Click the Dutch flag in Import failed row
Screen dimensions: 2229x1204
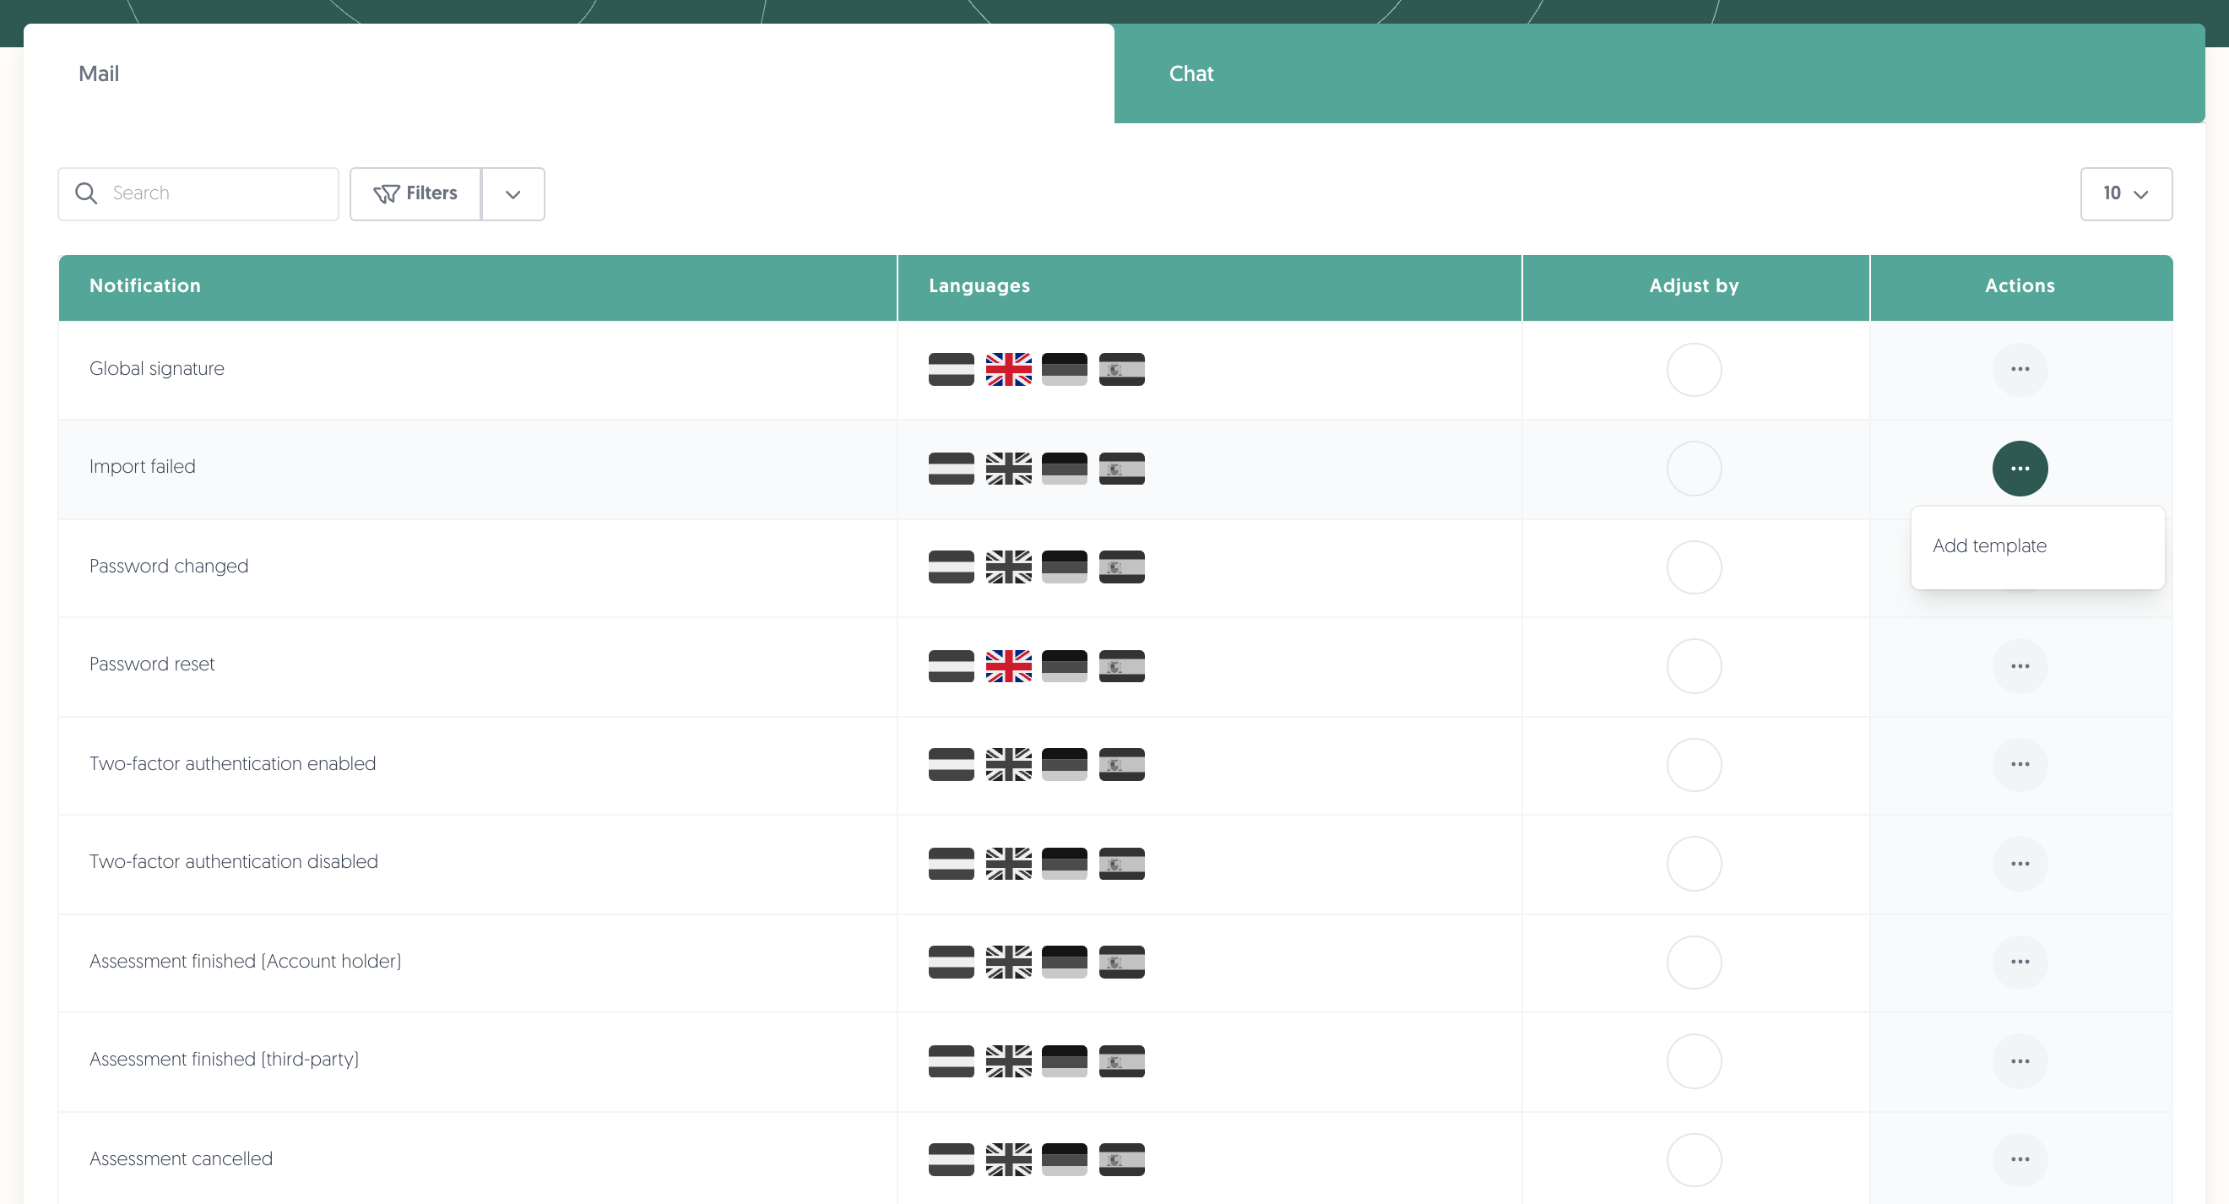point(951,469)
